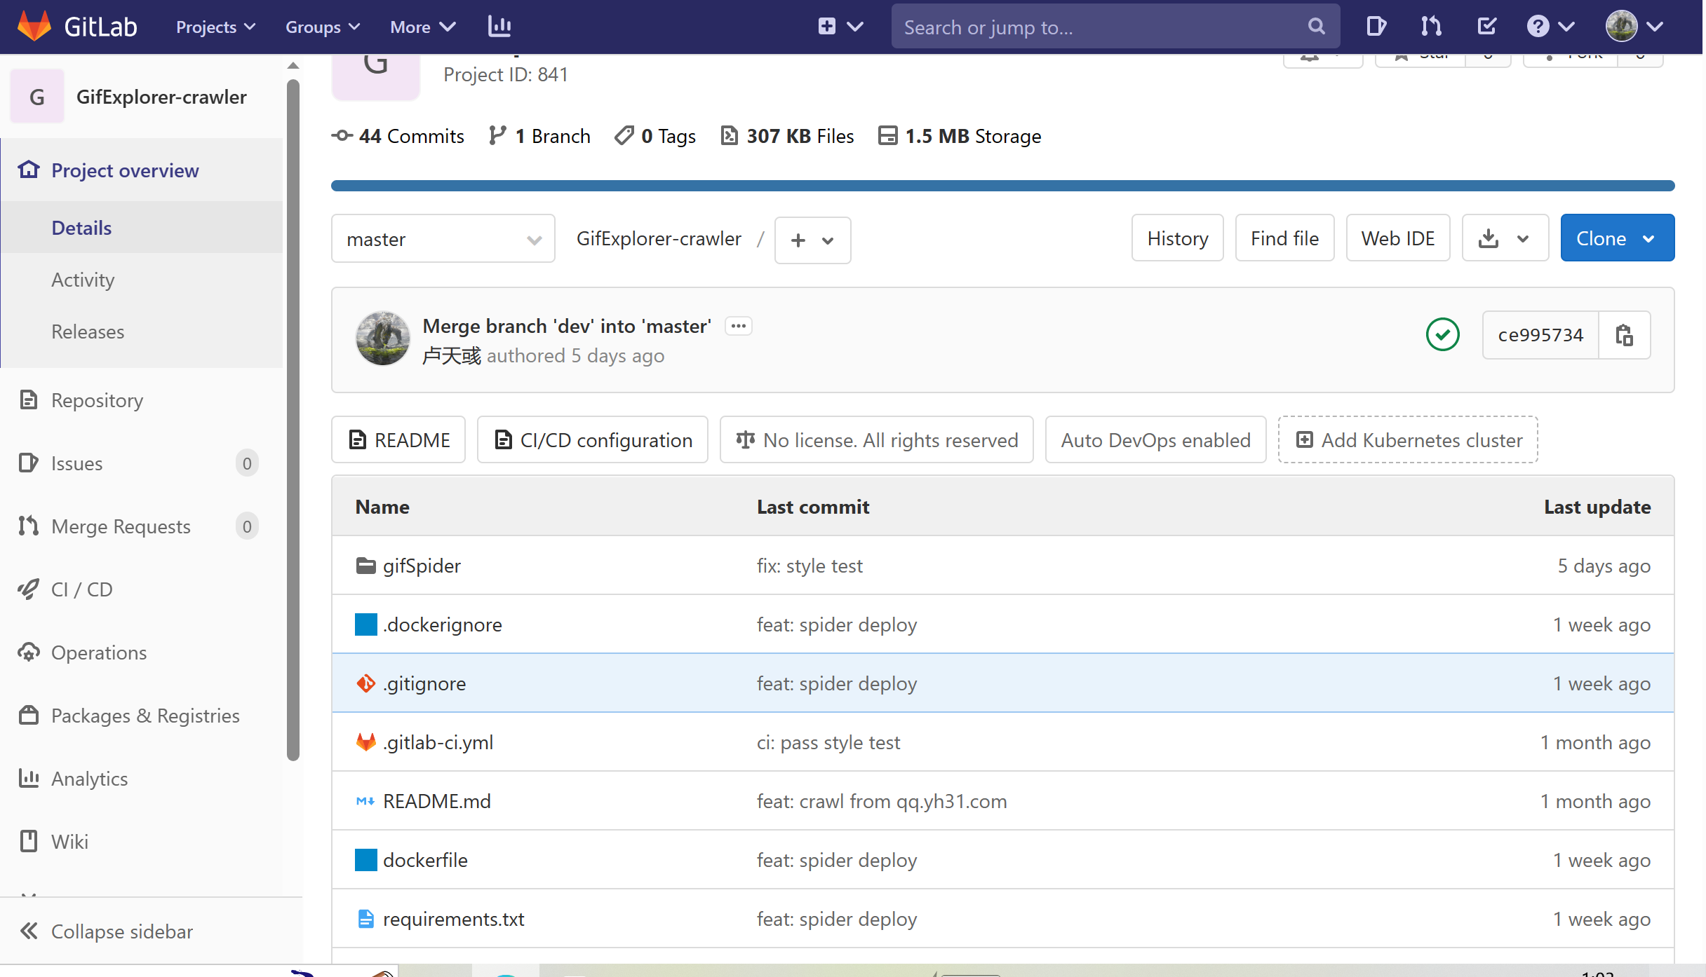Open Merge branch 'dev' into 'master' commit
This screenshot has height=977, width=1706.
click(567, 326)
